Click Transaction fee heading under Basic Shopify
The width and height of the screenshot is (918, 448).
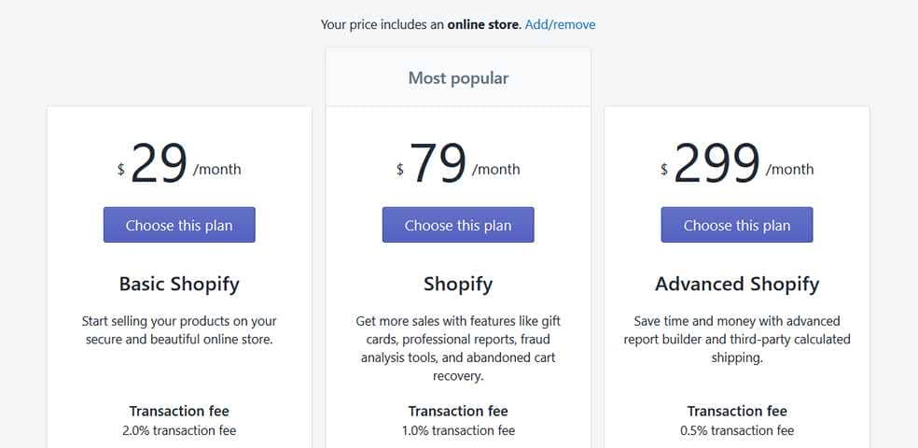(179, 411)
